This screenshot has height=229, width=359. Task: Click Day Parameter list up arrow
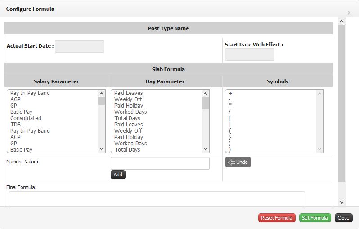coord(206,94)
